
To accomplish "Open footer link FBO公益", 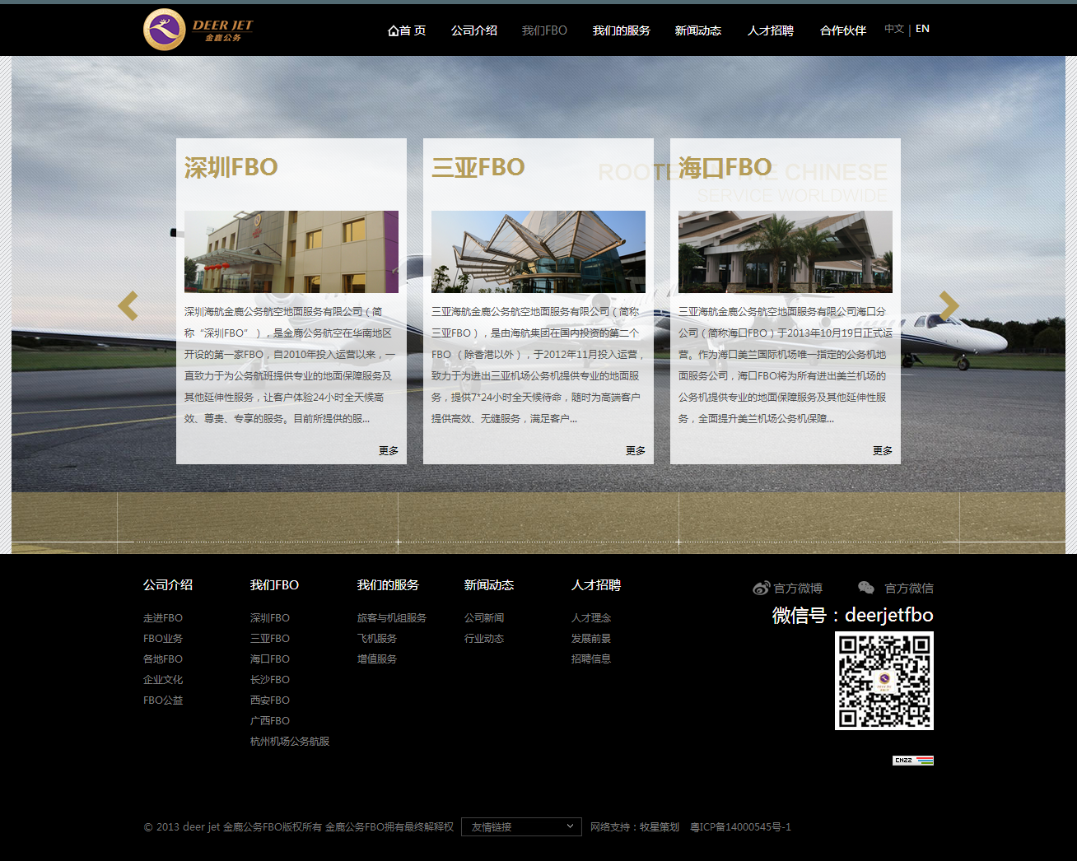I will [x=163, y=700].
